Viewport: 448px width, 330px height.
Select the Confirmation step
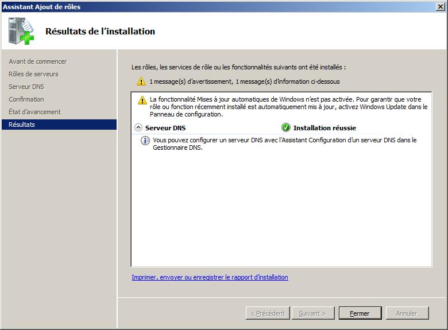click(x=26, y=99)
